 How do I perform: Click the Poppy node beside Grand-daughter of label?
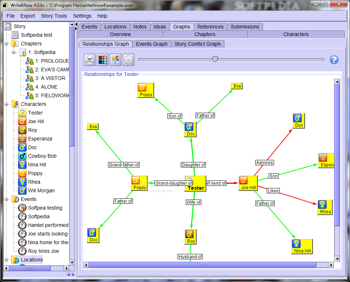tap(139, 183)
